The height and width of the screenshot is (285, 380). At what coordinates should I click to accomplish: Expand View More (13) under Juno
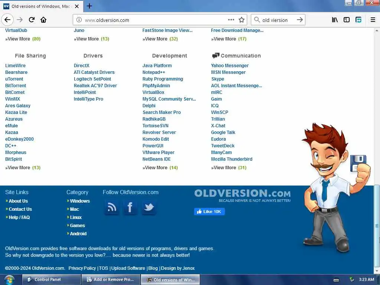coord(91,39)
